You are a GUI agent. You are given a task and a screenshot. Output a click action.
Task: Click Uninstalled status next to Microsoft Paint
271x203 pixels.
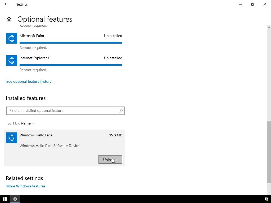point(113,36)
